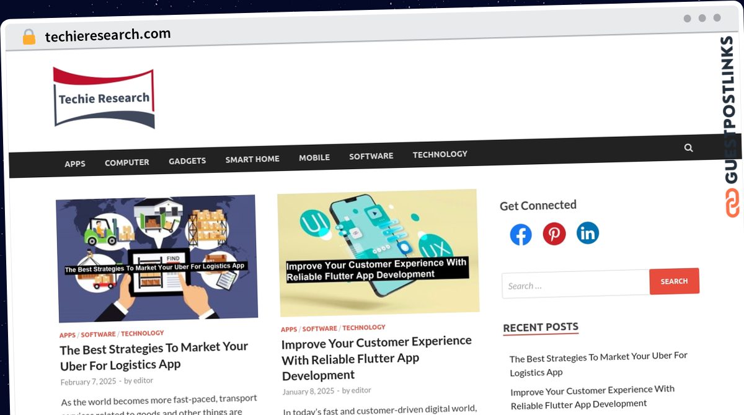Image resolution: width=744 pixels, height=415 pixels.
Task: Open headline 'Improve Your Customer Experience With Reliable Flutter'
Action: coord(376,359)
